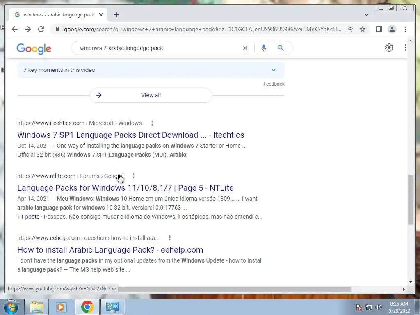The image size is (420, 315).
Task: Click the site security lock icon
Action: pyautogui.click(x=57, y=29)
